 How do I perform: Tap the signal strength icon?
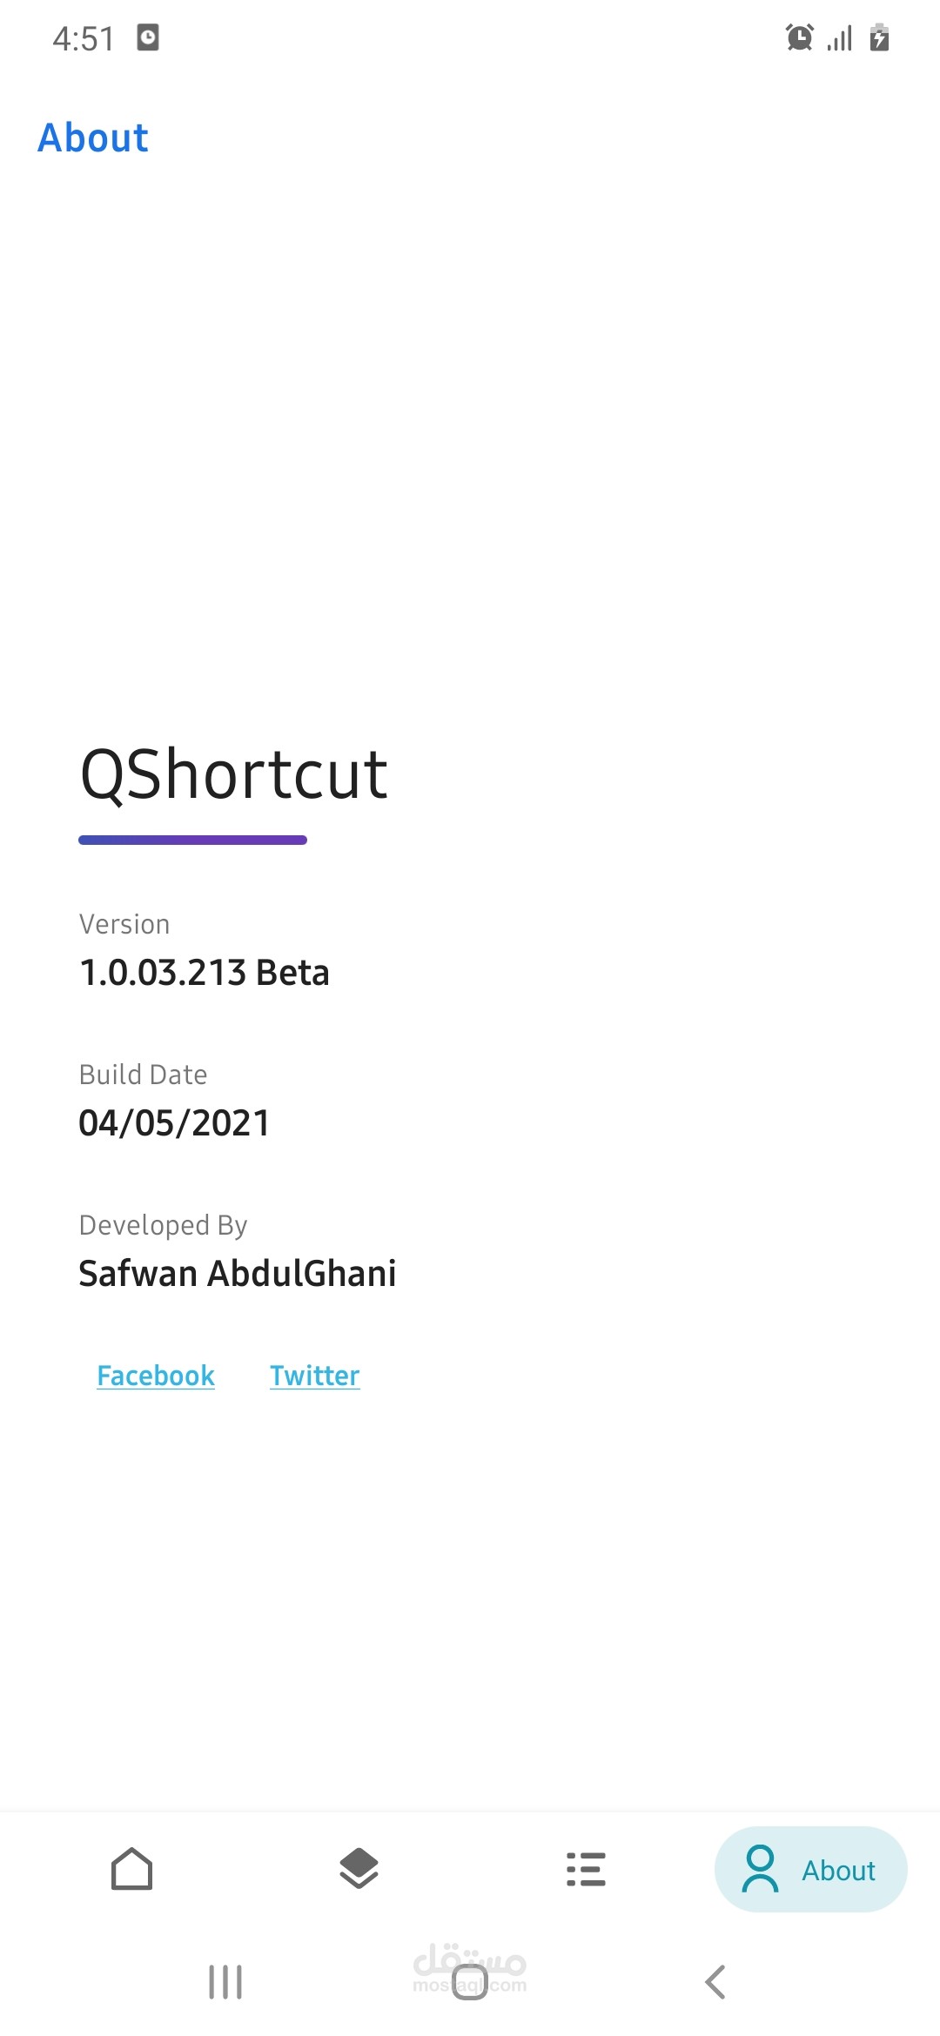tap(840, 38)
